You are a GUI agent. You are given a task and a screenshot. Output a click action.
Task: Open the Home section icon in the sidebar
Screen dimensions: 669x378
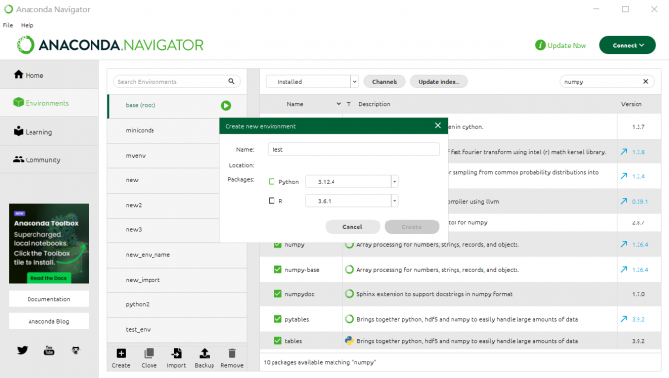pyautogui.click(x=18, y=74)
